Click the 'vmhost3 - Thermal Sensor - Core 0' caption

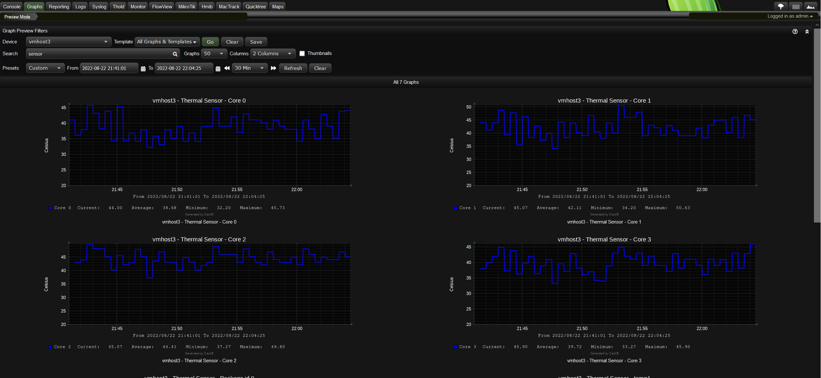199,222
